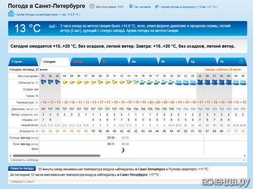Image resolution: width=253 pixels, height=189 pixels.
Task: Open the Ср forecast tab
Action: (193, 62)
